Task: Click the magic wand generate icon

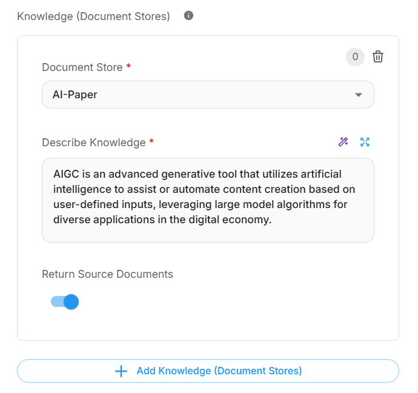Action: point(343,142)
